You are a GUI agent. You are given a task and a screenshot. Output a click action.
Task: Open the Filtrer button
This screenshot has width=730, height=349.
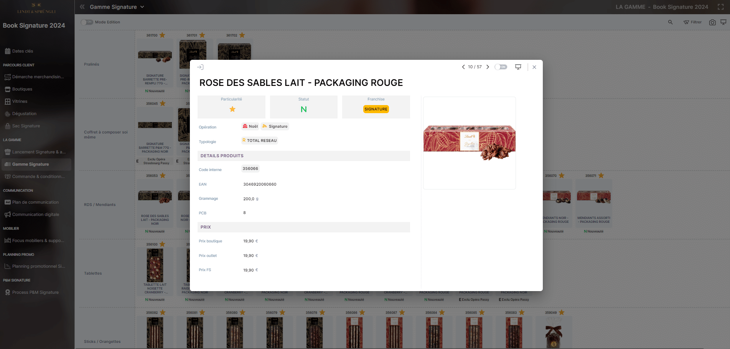click(692, 22)
